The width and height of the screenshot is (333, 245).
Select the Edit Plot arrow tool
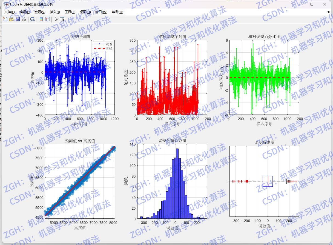click(56, 19)
